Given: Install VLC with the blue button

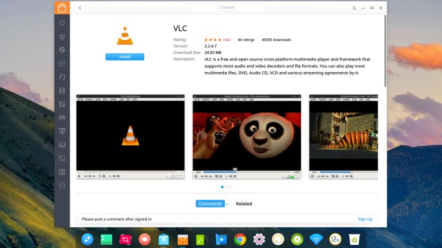Looking at the screenshot, I should click(125, 57).
